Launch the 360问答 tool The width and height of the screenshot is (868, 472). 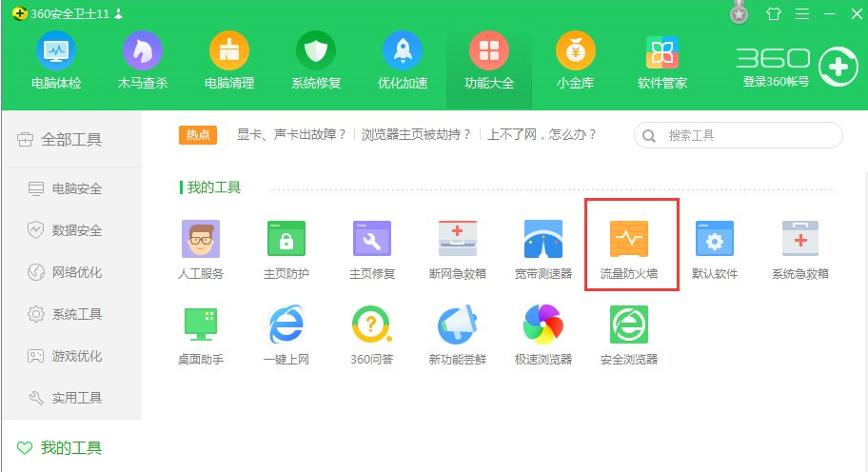point(372,335)
